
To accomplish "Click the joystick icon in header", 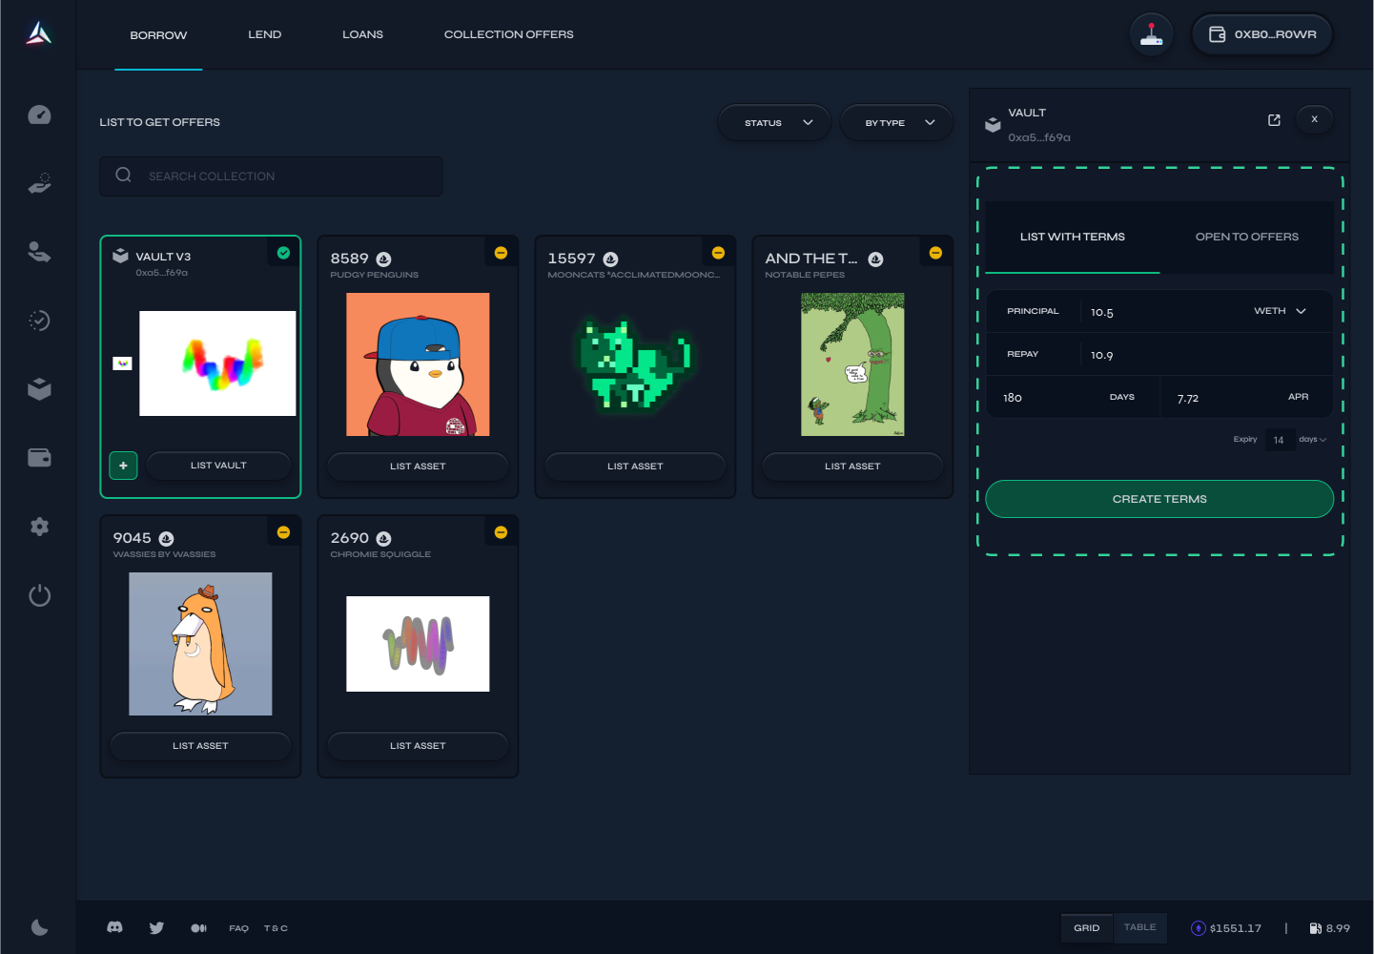I will click(x=1152, y=34).
